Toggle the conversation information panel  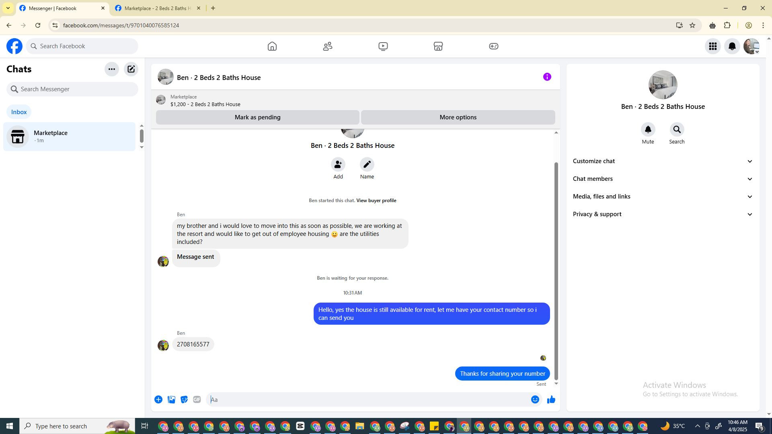click(x=547, y=77)
